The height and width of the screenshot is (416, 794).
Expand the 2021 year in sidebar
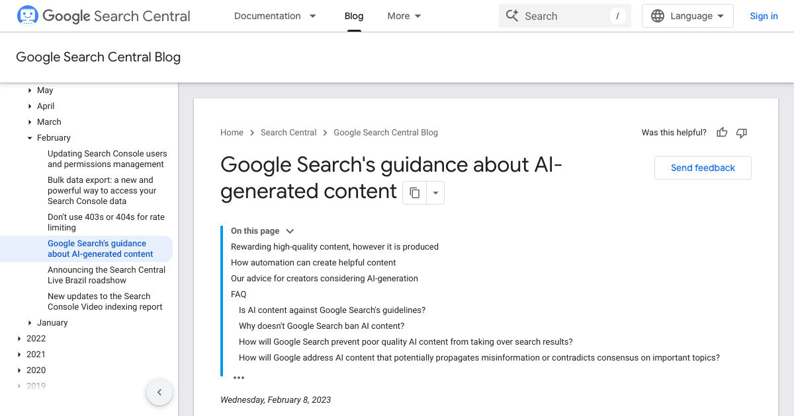(x=19, y=355)
